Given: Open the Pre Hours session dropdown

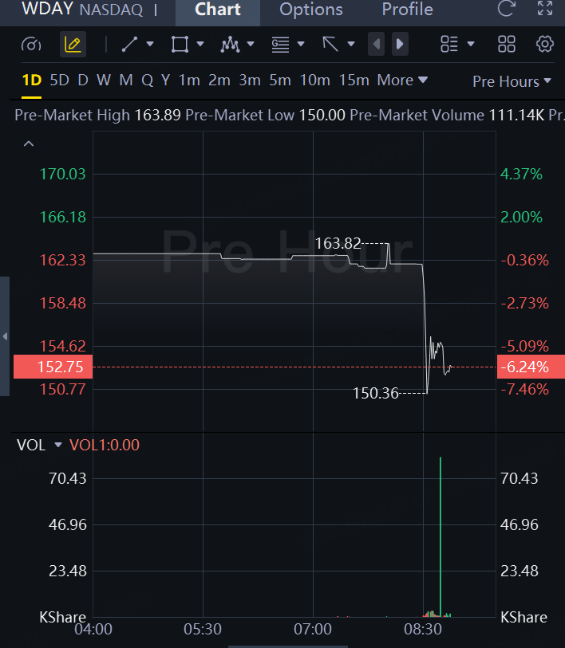Looking at the screenshot, I should 512,81.
